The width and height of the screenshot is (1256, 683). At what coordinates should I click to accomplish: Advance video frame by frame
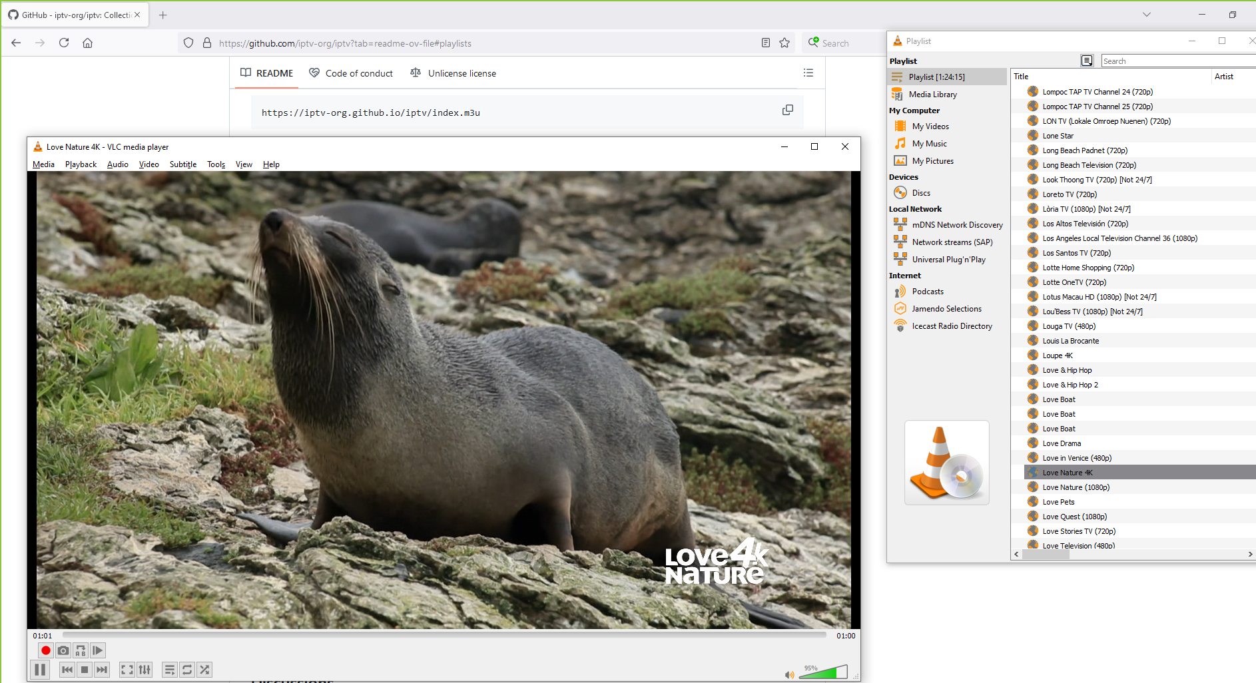(98, 650)
